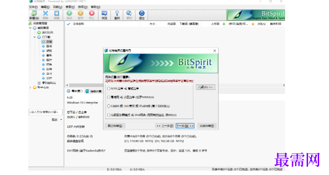Image resolution: width=329 pixels, height=175 pixels.
Task: Click the search keyword input box
Action: (x=45, y=112)
